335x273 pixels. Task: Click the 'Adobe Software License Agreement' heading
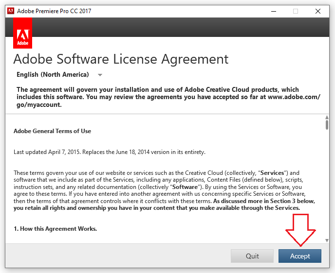click(x=121, y=59)
